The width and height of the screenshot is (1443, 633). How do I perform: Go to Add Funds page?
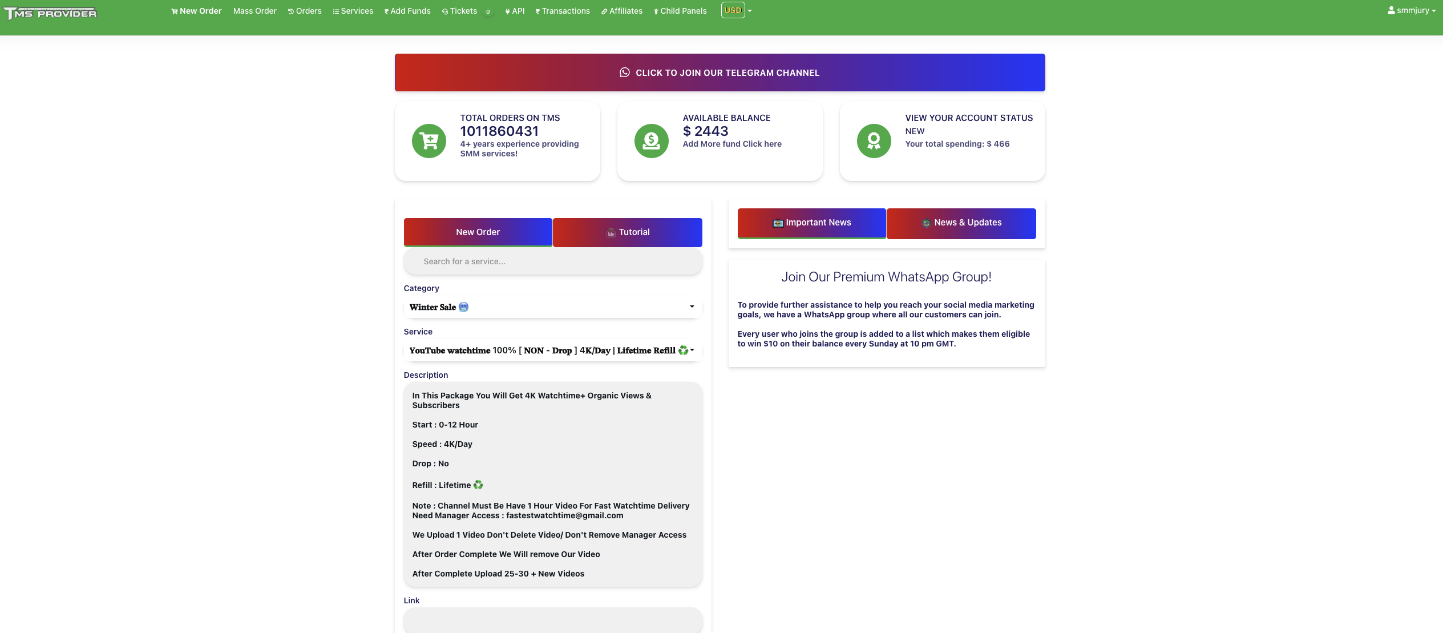coord(407,11)
